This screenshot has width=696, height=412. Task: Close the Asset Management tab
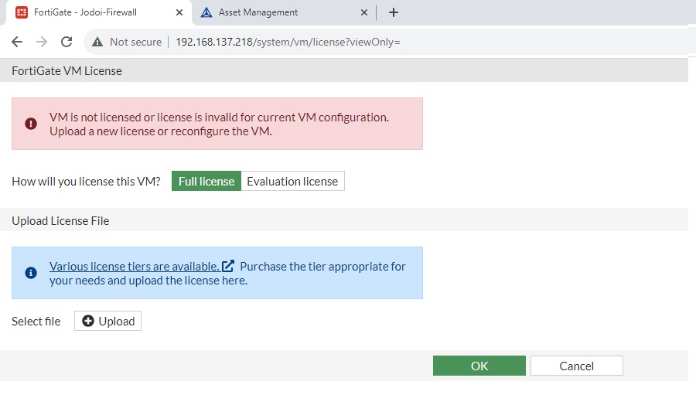pyautogui.click(x=365, y=12)
